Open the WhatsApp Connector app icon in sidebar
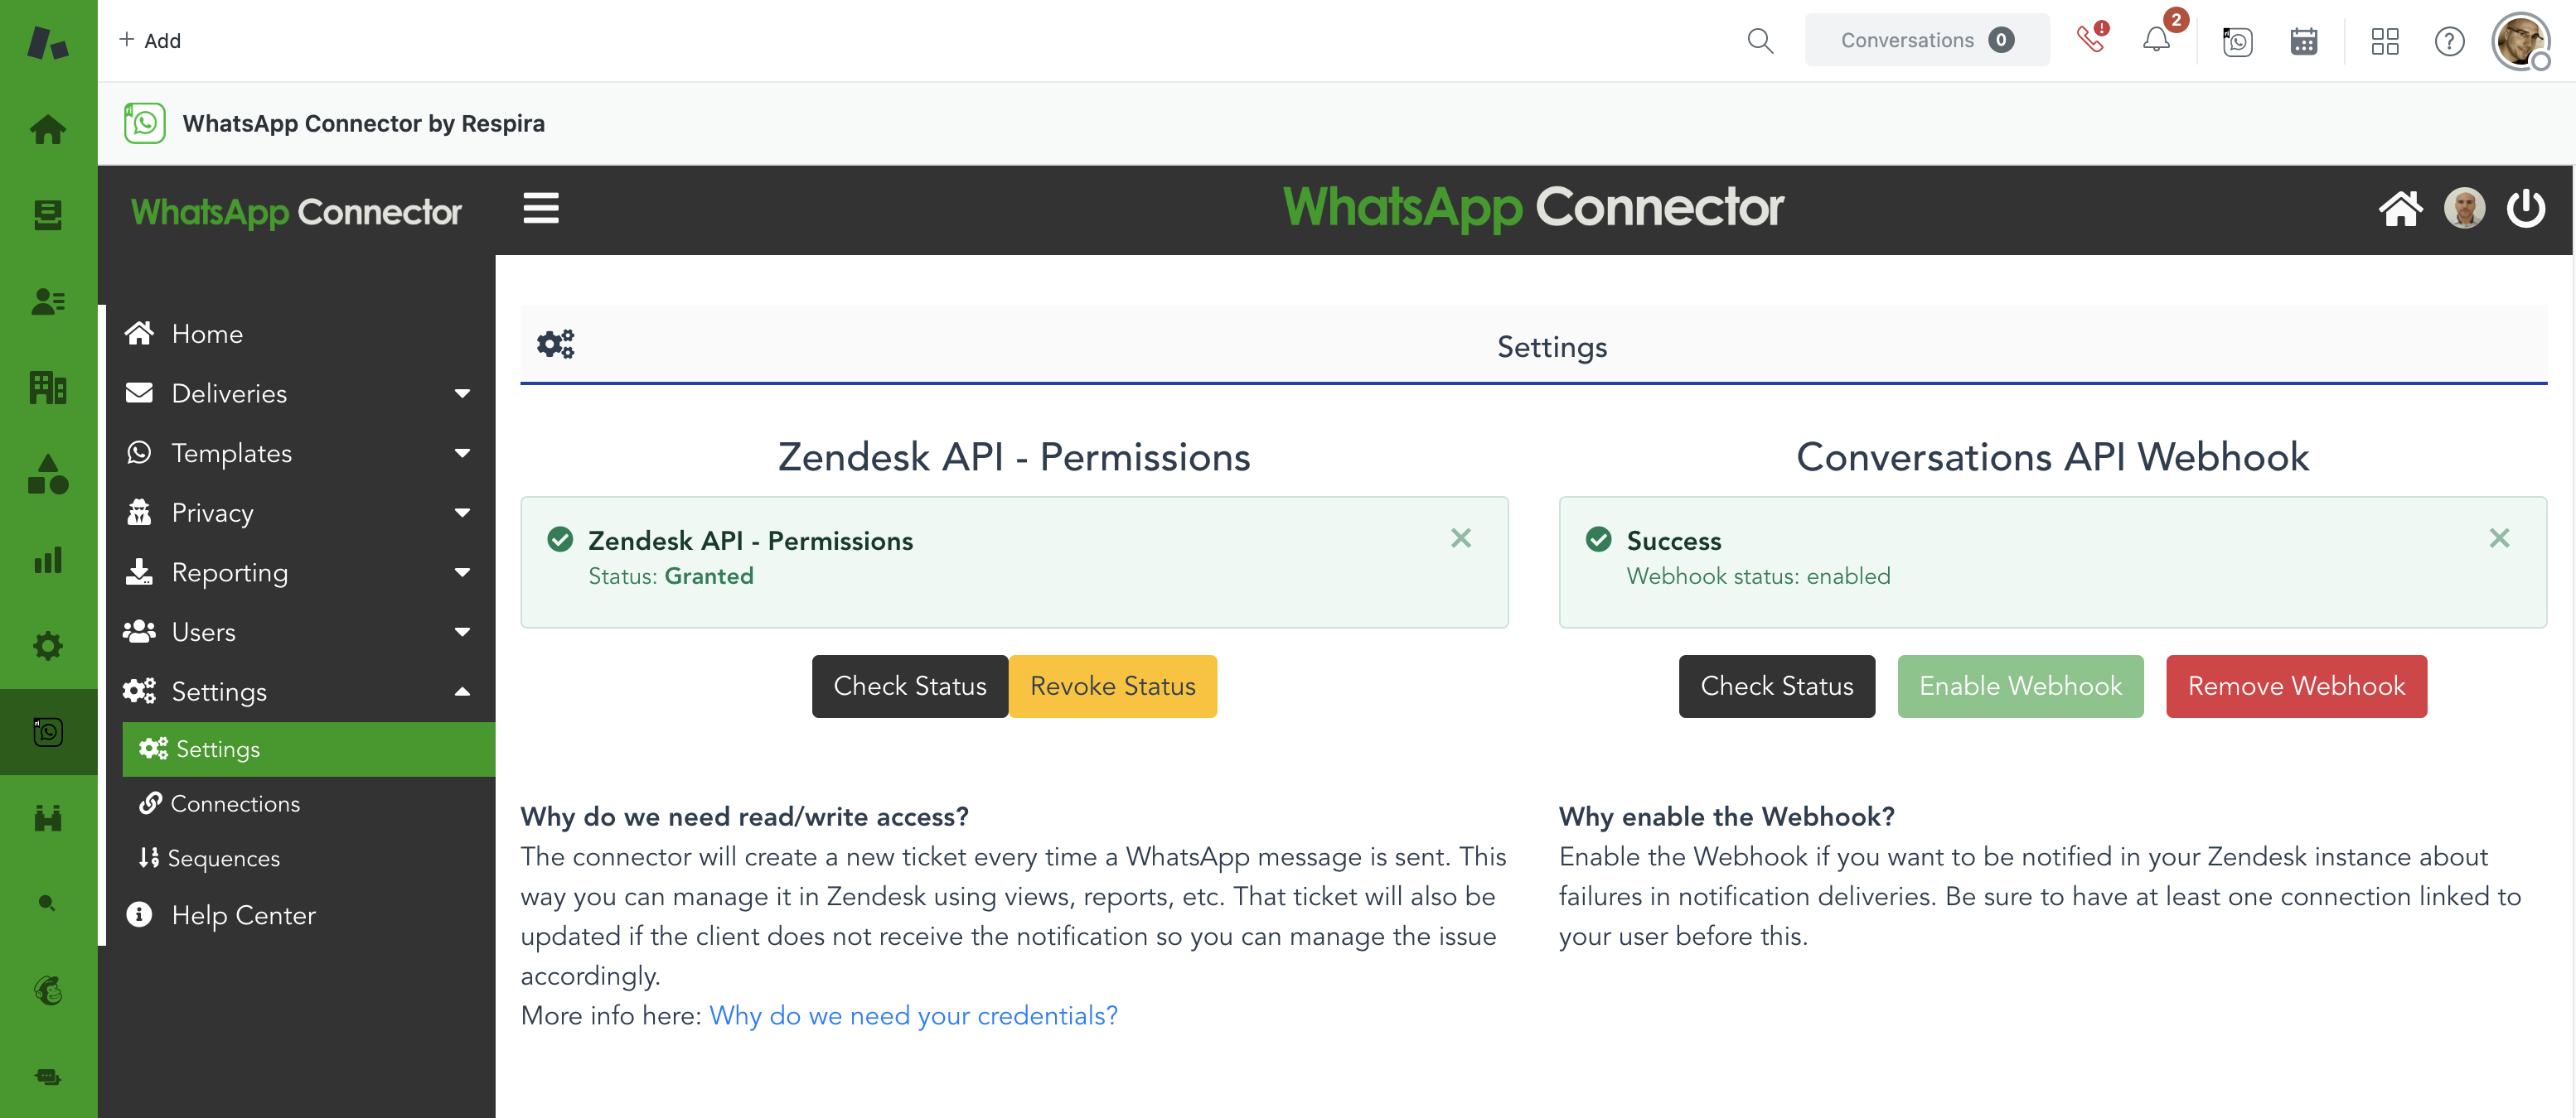 pos(47,731)
